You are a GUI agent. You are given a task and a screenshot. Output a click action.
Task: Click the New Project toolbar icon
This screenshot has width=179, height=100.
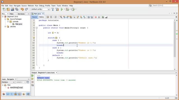(8, 9)
